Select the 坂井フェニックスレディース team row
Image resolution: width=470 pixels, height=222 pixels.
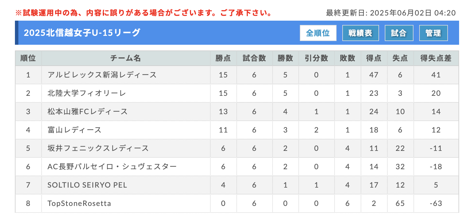237,148
